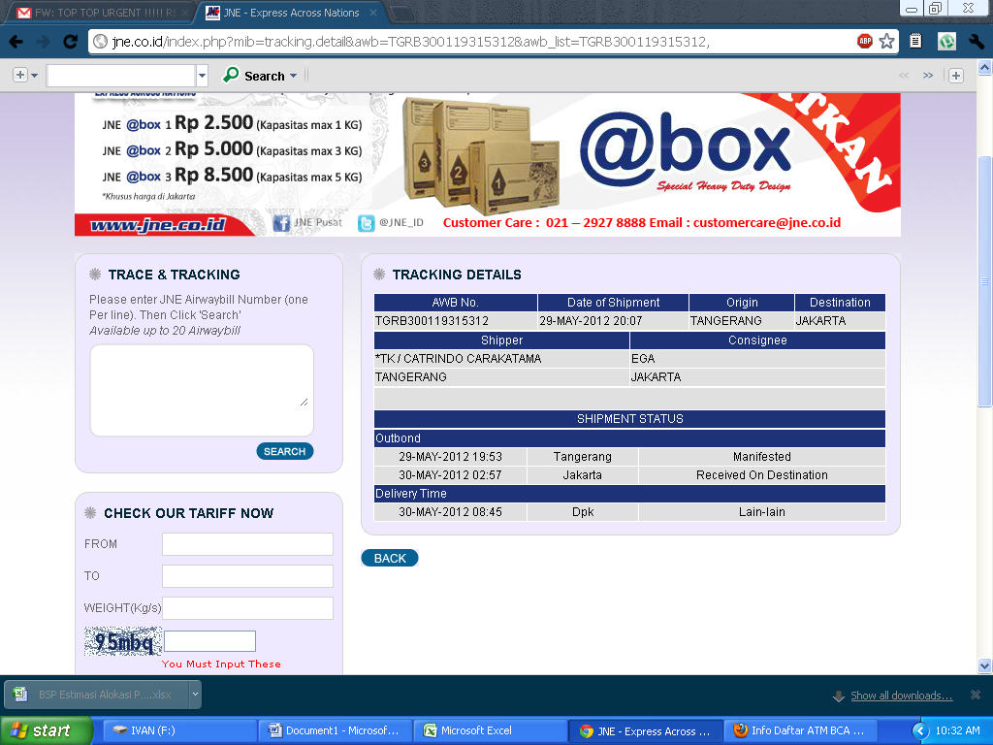
Task: Click the green magnifier Search icon
Action: point(231,76)
